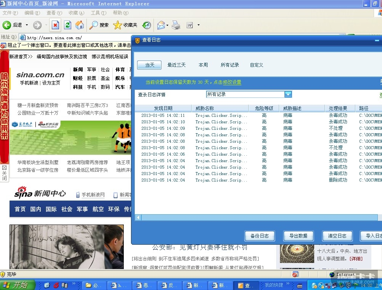
Task: Open 公安部 yellow light headline
Action: (x=200, y=248)
